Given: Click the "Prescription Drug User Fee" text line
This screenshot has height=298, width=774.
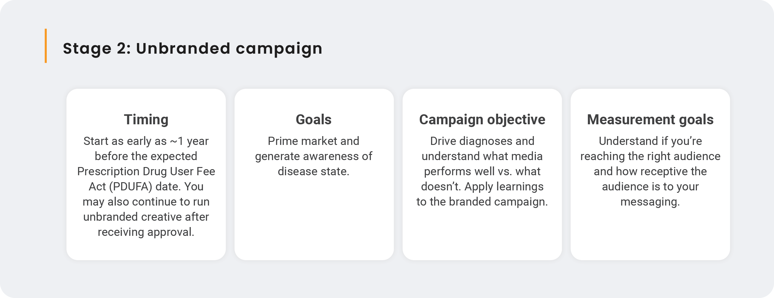Looking at the screenshot, I should (146, 172).
